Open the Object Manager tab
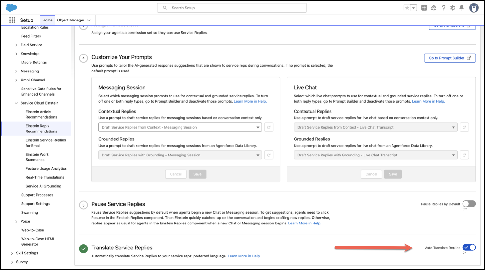Viewport: 485px width, 270px height. (71, 20)
